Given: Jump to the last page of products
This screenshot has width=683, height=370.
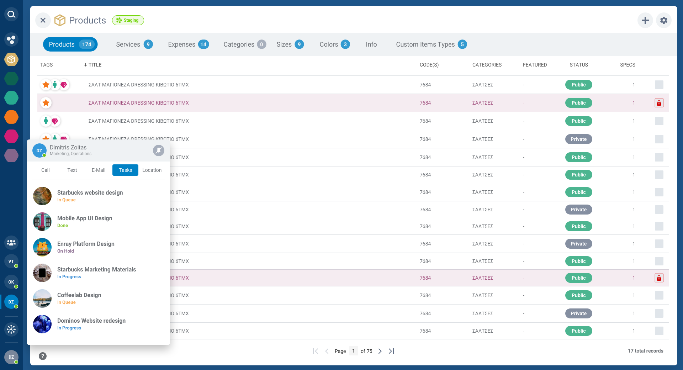Looking at the screenshot, I should click(x=391, y=351).
